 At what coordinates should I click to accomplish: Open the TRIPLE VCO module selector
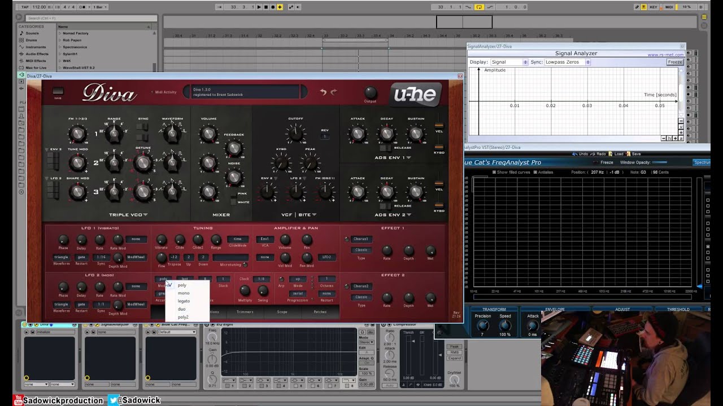(x=128, y=215)
